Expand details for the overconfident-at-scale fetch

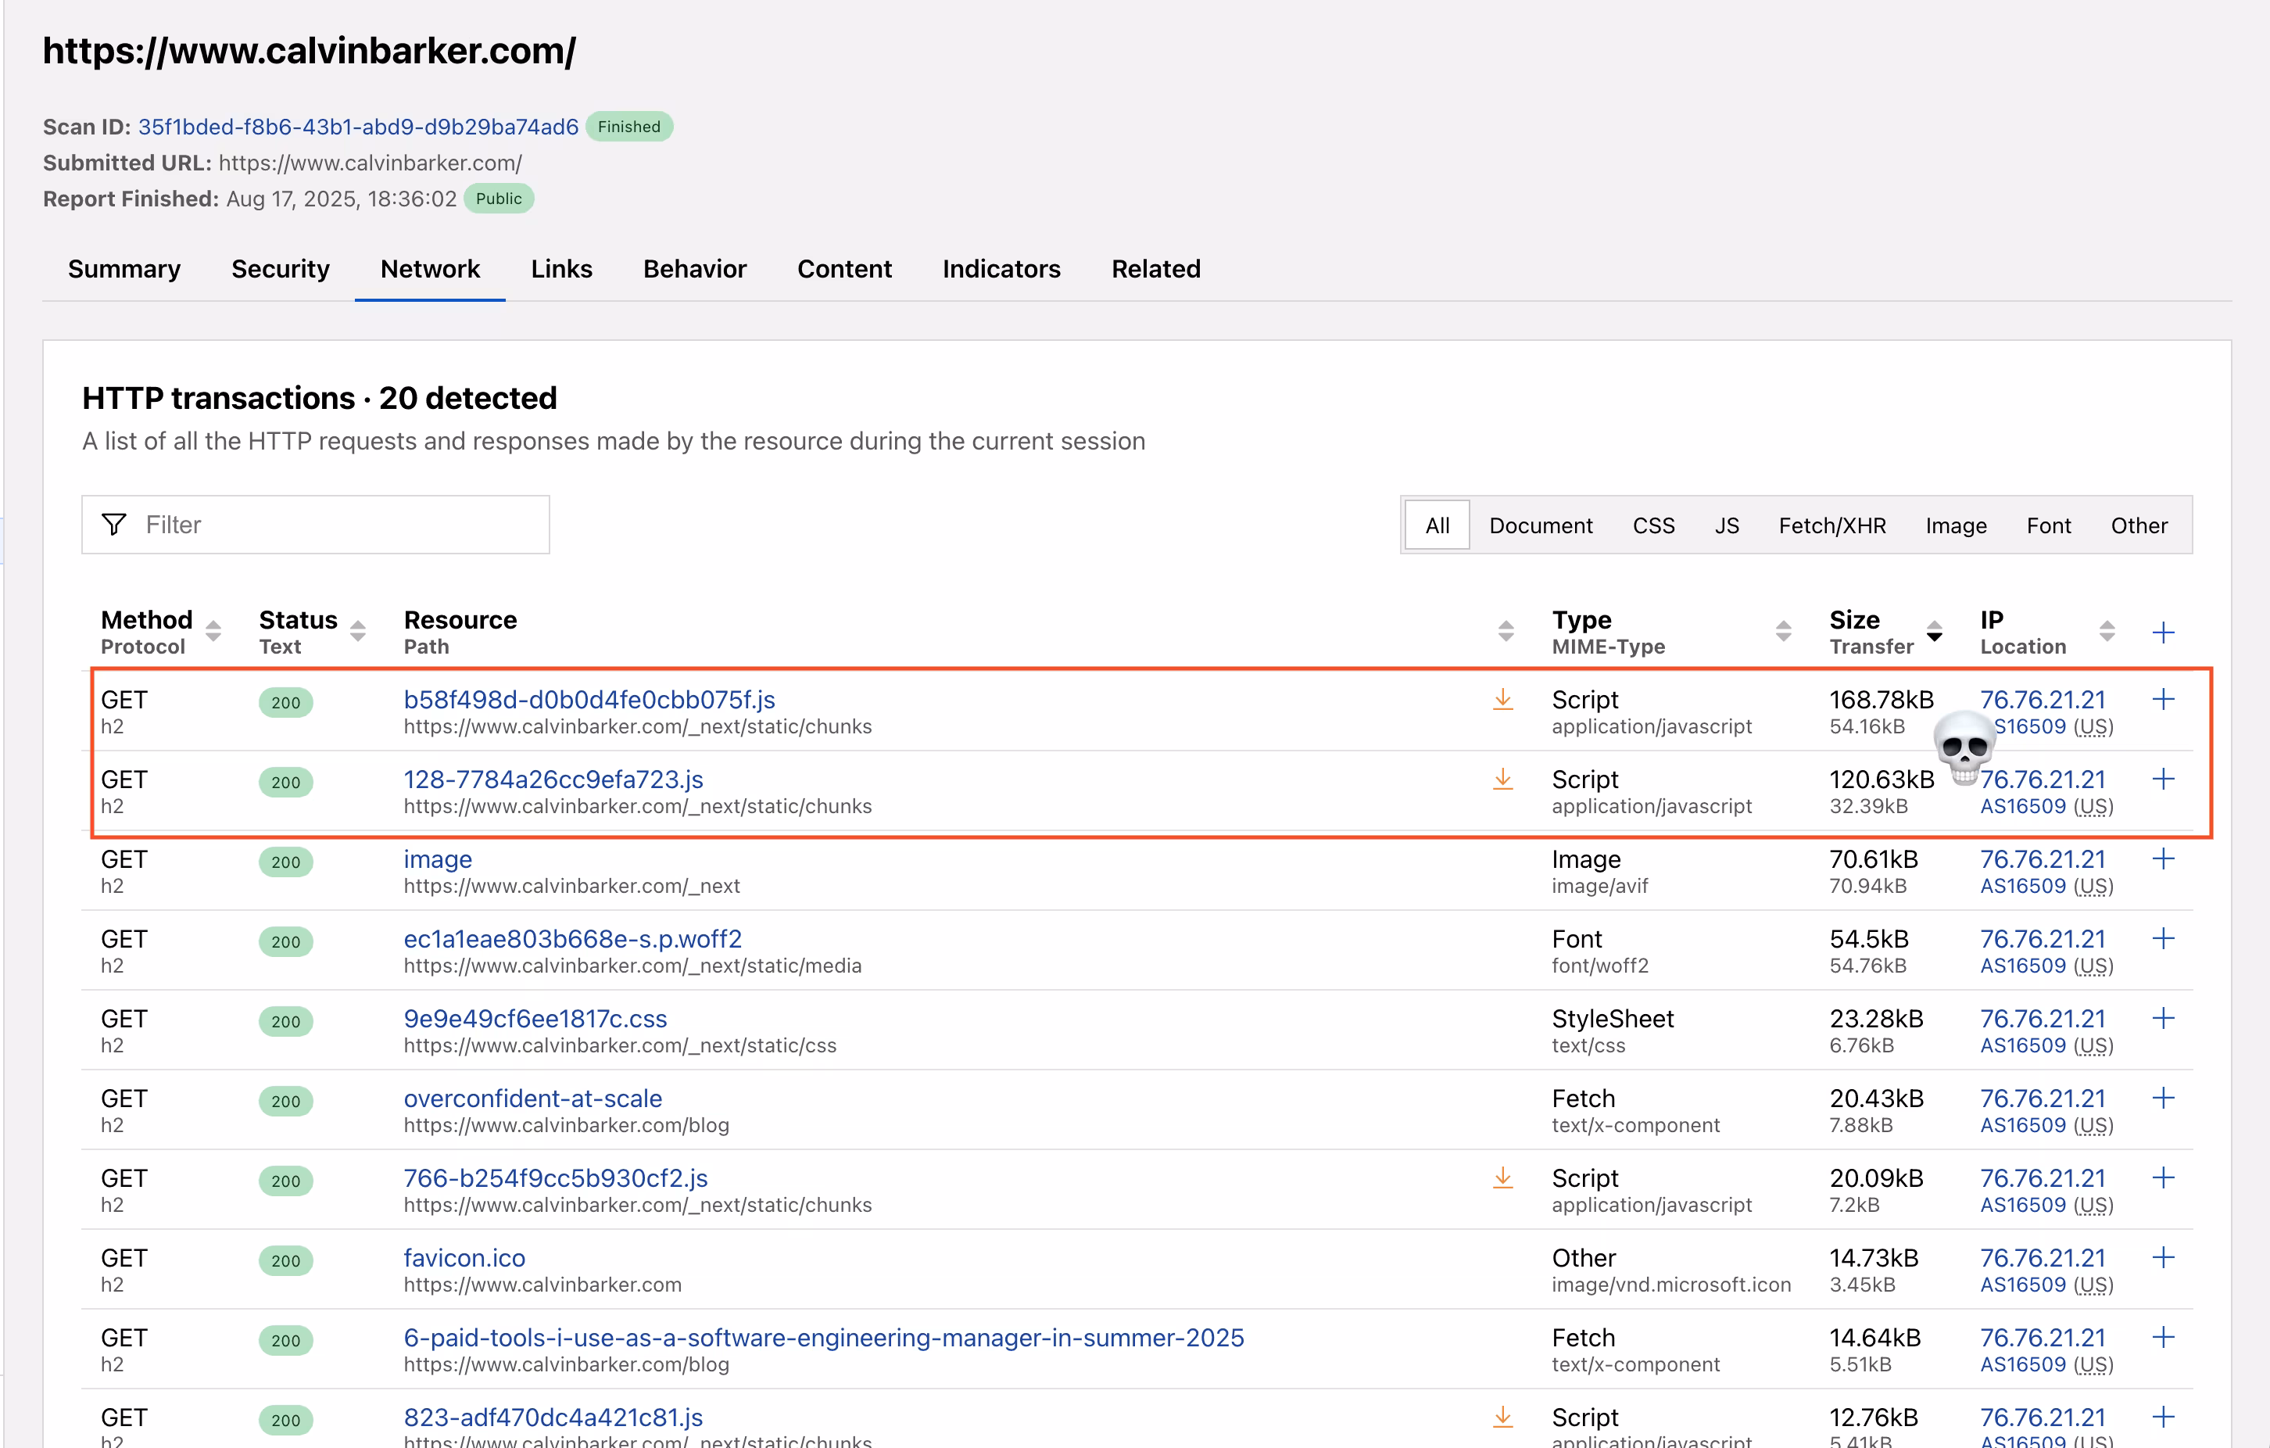click(x=2164, y=1097)
